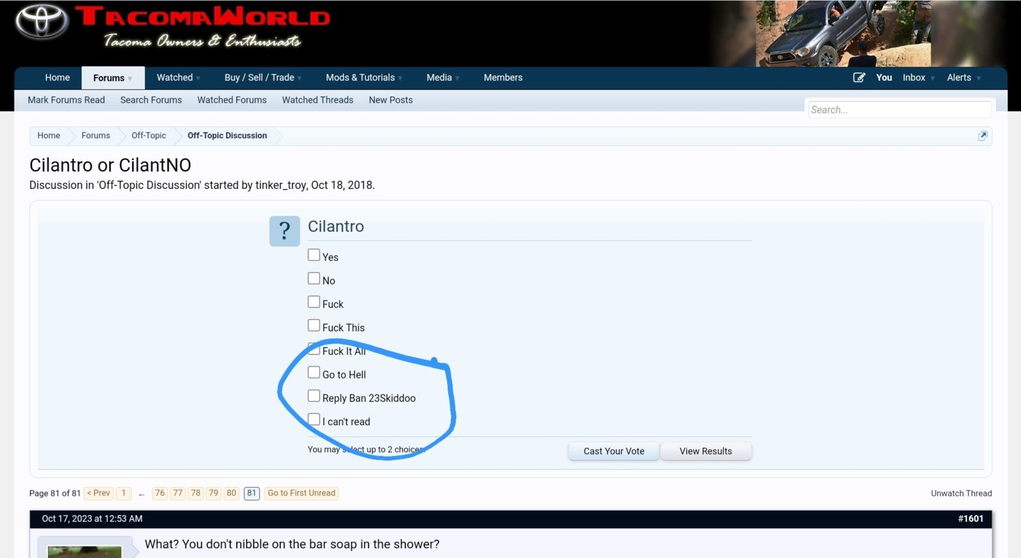Click the Home breadcrumb
Screen dimensions: 1021x558
point(49,135)
